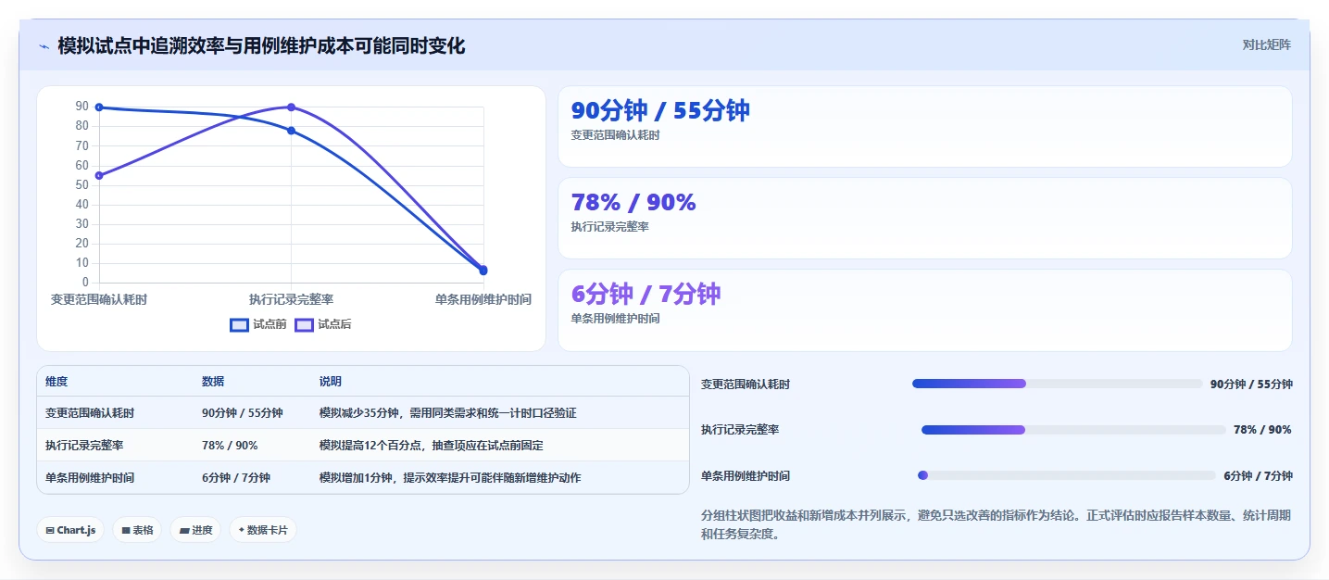Toggle the 试点前 legend swatch

(x=239, y=324)
